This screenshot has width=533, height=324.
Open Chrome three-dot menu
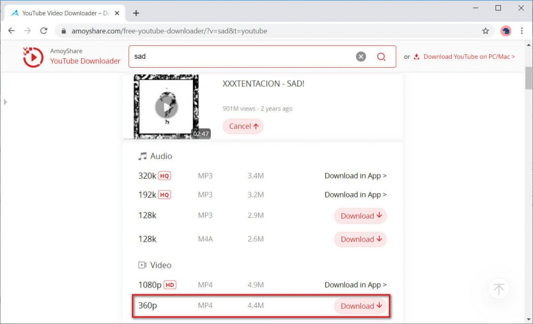pyautogui.click(x=522, y=31)
